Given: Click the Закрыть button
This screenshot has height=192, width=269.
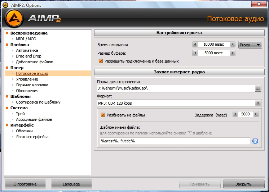Looking at the screenshot, I should coord(244,184).
